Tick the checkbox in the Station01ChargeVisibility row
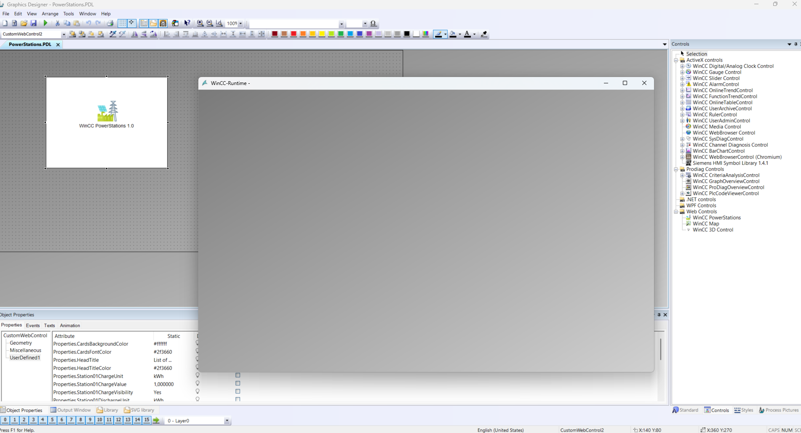The width and height of the screenshot is (801, 433). (238, 391)
